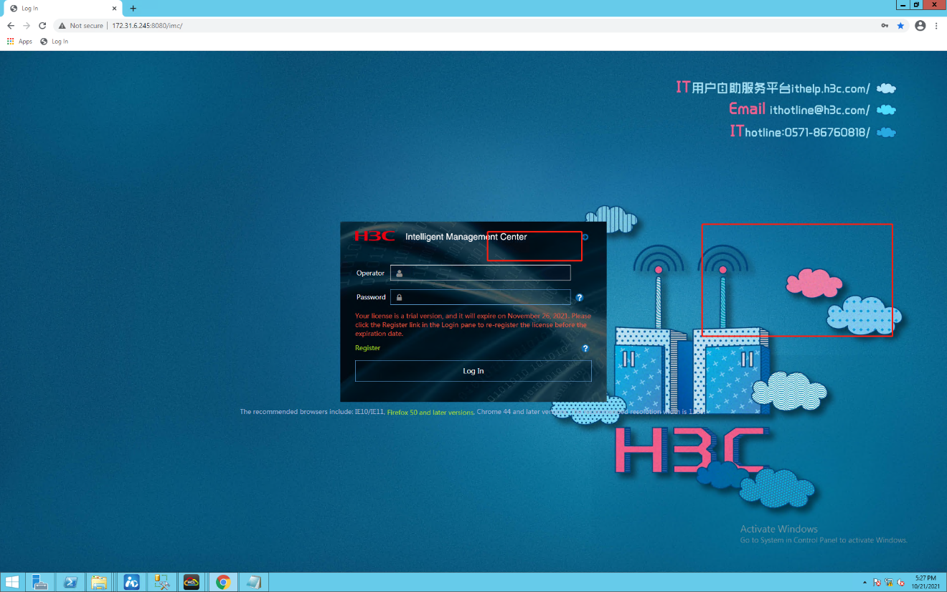Image resolution: width=947 pixels, height=592 pixels.
Task: Open the saved password key icon
Action: pyautogui.click(x=885, y=26)
